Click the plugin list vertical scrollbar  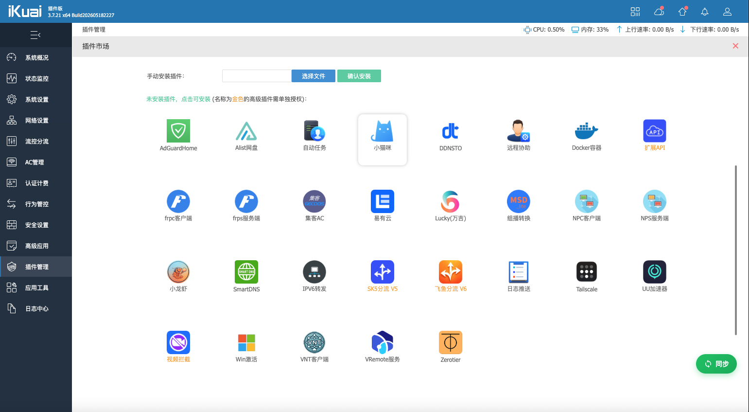pyautogui.click(x=736, y=250)
